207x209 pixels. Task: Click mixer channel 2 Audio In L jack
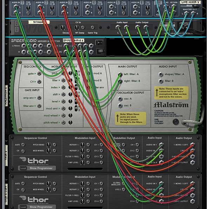[x=40, y=6]
